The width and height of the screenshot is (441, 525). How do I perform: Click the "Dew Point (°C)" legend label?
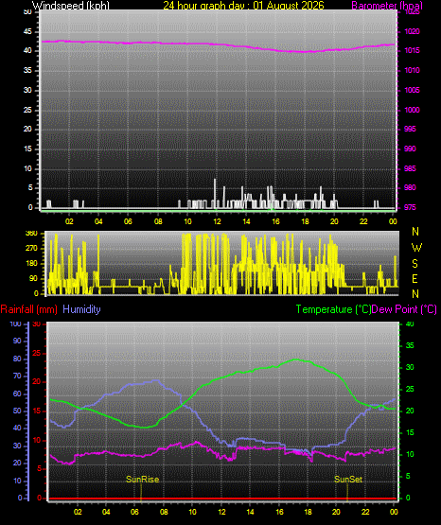point(404,309)
